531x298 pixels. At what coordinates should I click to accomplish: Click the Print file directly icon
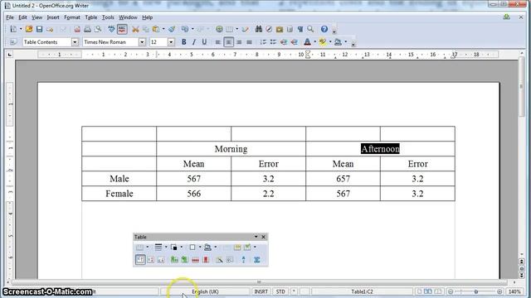pos(87,30)
